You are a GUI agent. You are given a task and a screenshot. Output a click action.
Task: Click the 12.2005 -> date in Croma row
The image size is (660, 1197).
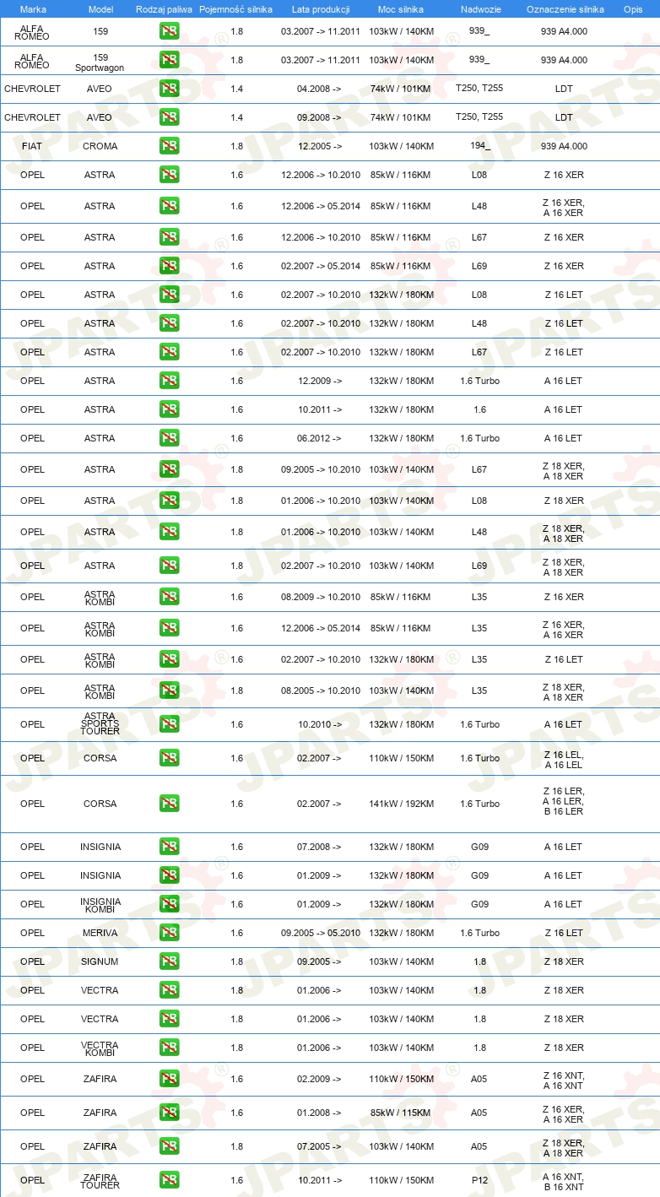[320, 146]
